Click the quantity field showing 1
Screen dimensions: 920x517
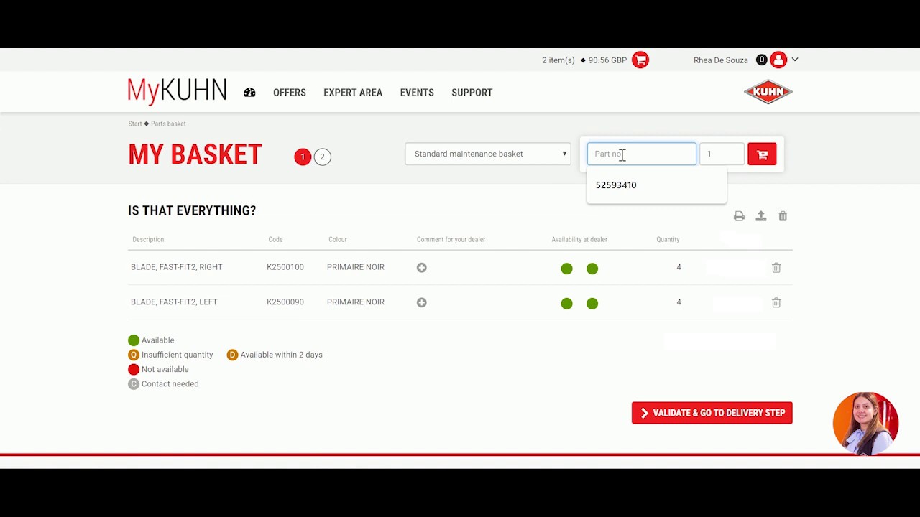(722, 154)
